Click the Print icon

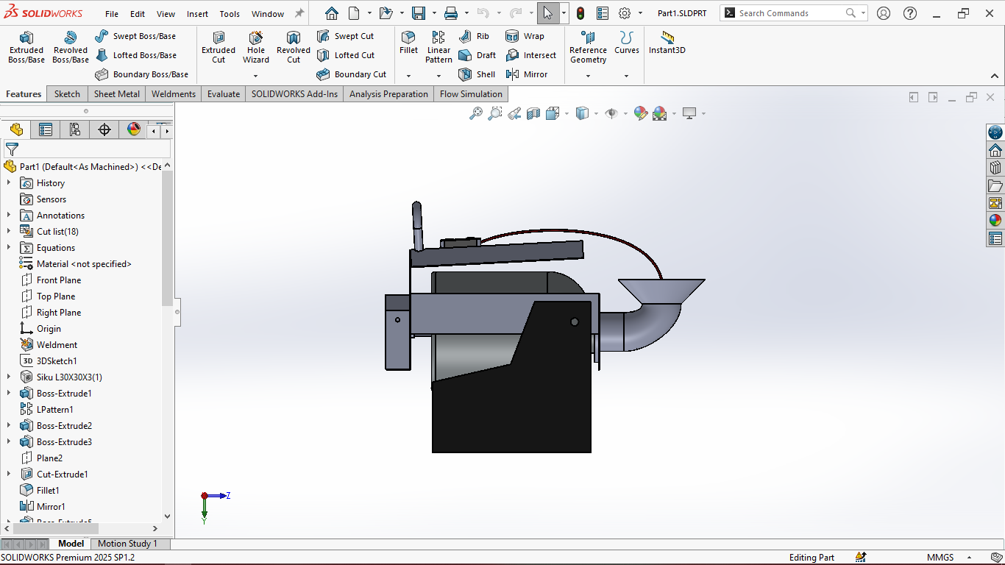[451, 13]
